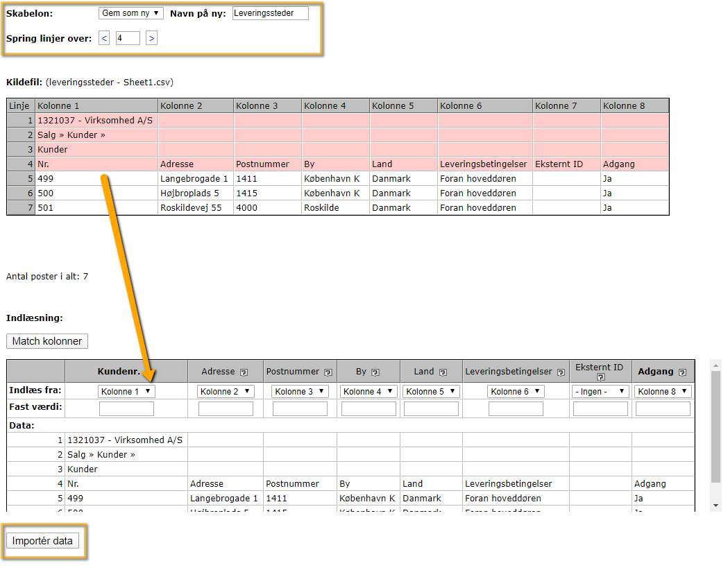Click help icon next to Land header
This screenshot has height=570, width=728.
point(443,372)
